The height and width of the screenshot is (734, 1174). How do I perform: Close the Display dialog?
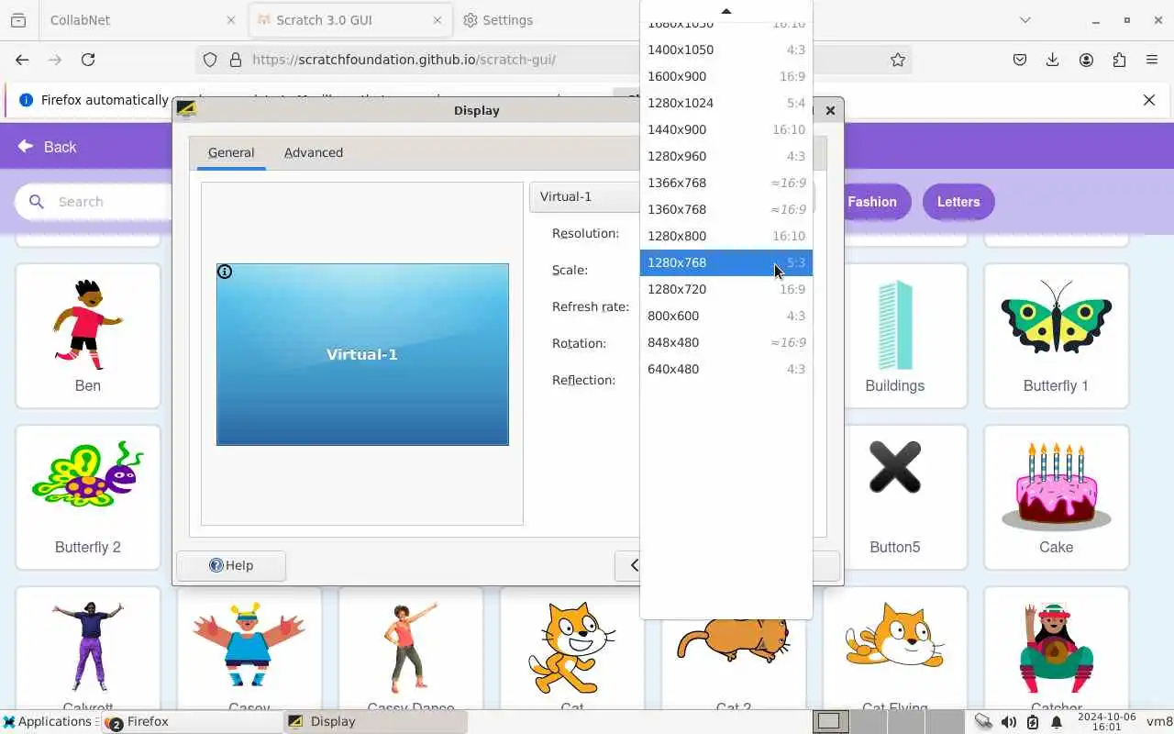(830, 110)
